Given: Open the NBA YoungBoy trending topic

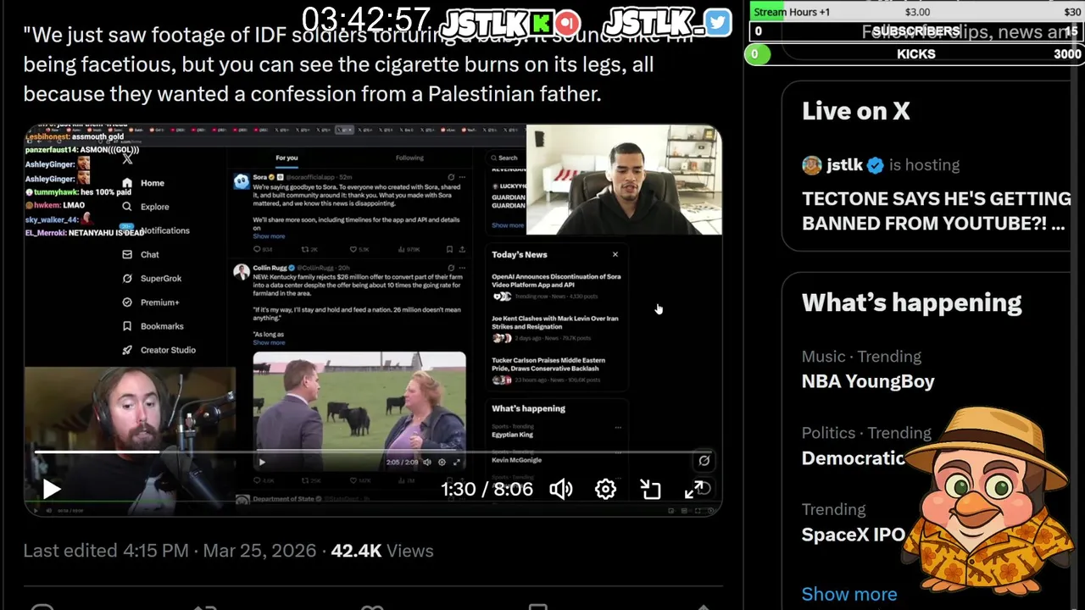Looking at the screenshot, I should click(x=868, y=381).
